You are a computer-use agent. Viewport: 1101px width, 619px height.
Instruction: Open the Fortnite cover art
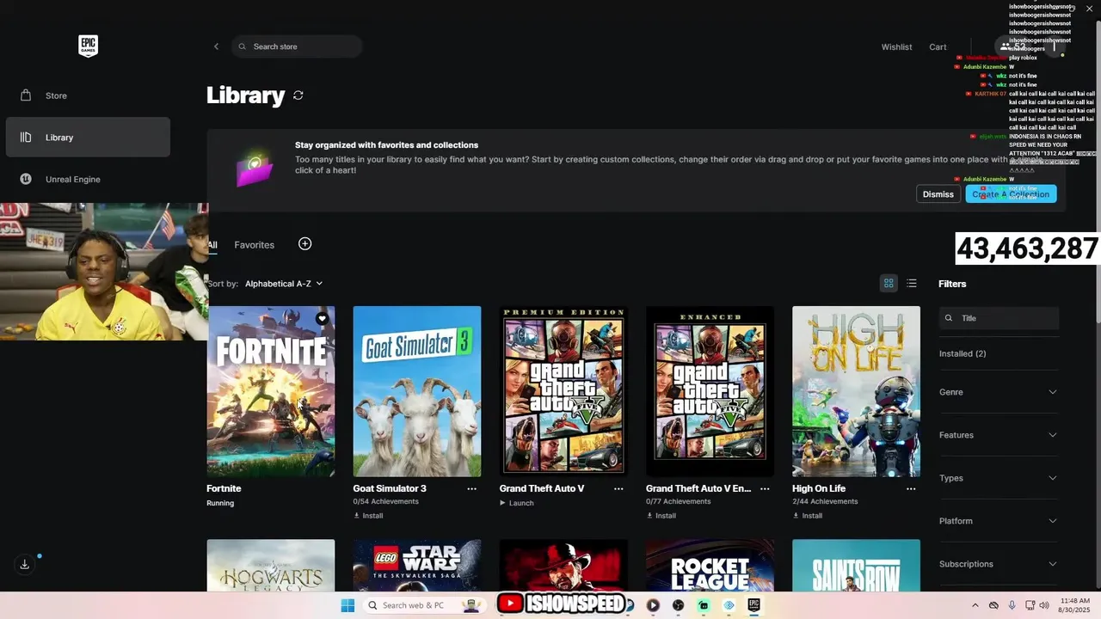pos(271,391)
